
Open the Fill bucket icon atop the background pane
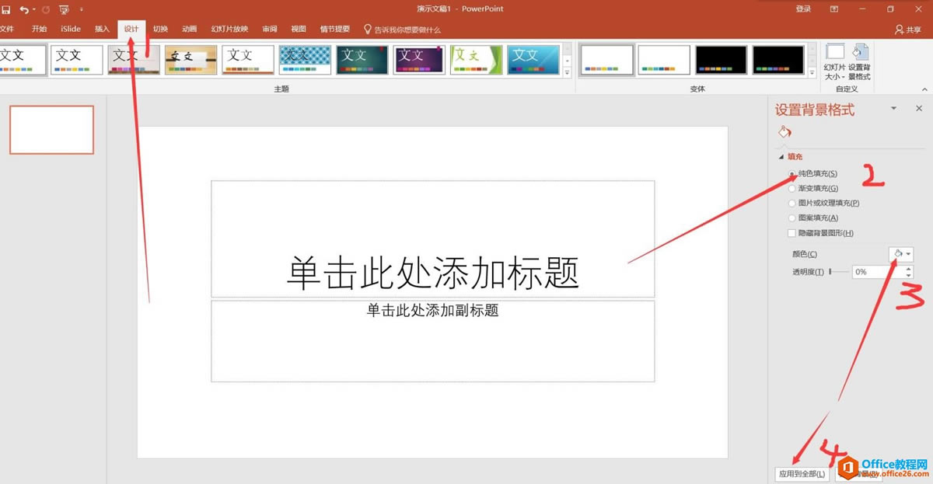784,131
